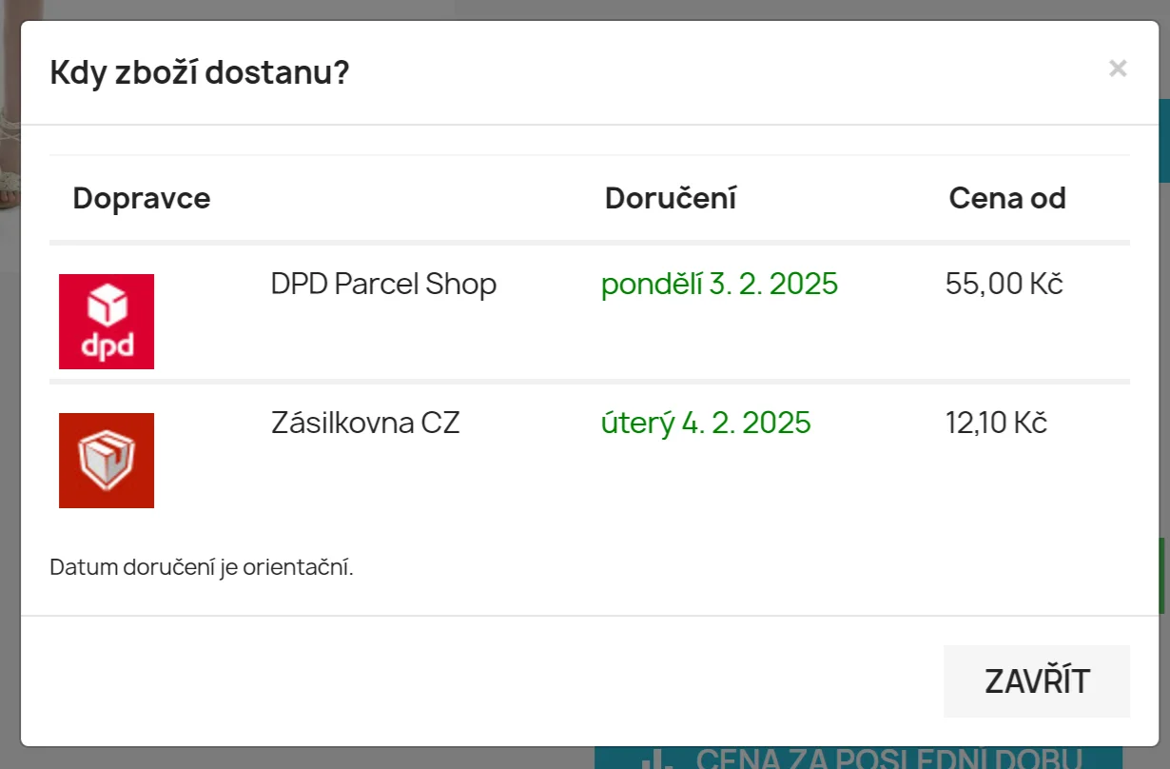The height and width of the screenshot is (769, 1170).
Task: Click the note Datum doručení je orientační
Action: coord(202,568)
